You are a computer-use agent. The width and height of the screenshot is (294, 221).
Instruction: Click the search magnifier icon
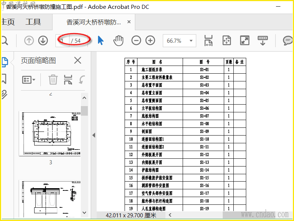(4, 41)
